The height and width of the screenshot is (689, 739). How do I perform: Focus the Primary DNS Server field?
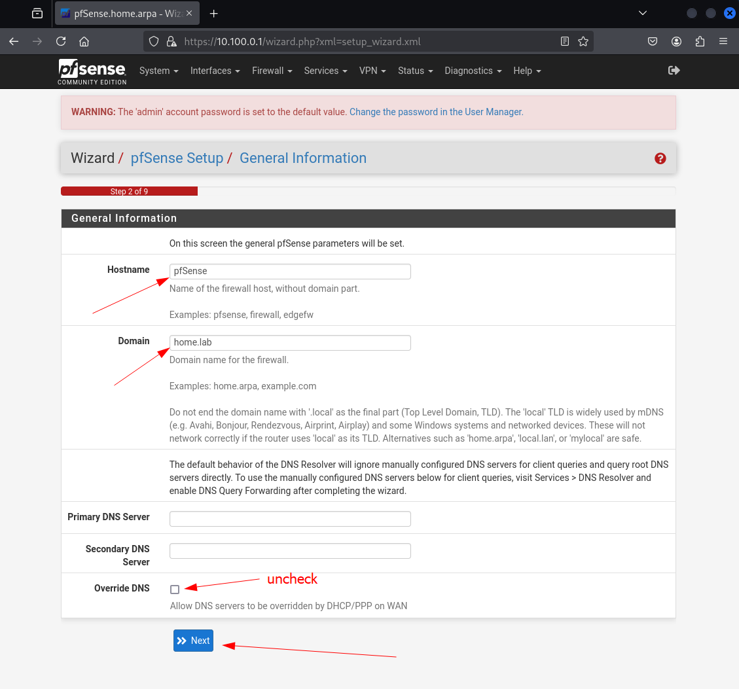click(x=290, y=519)
